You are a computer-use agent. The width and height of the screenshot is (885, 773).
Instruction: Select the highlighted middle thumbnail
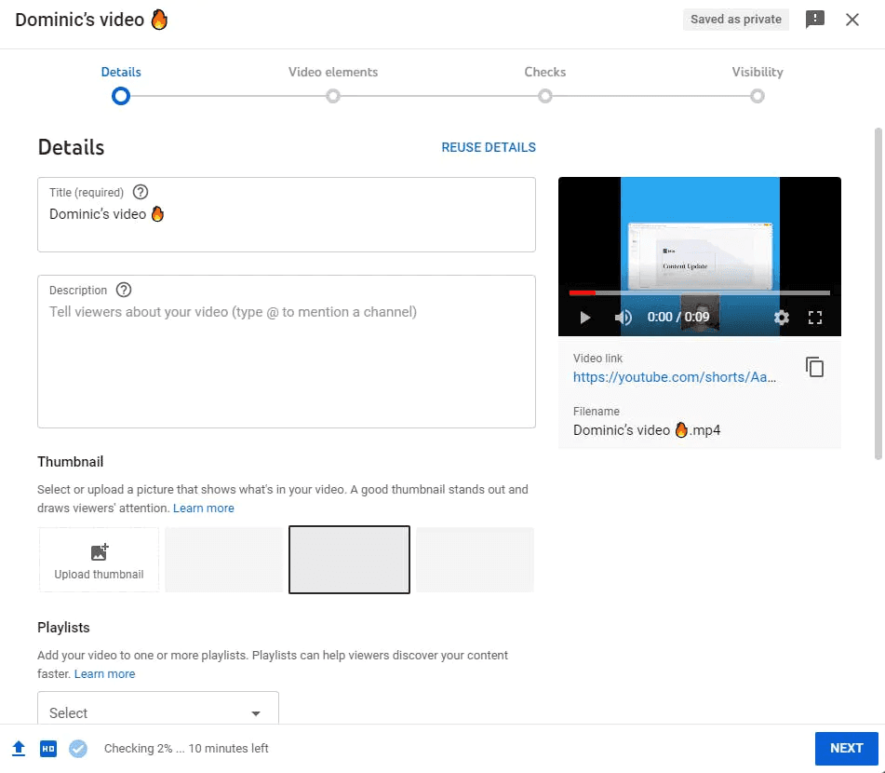[x=349, y=560]
